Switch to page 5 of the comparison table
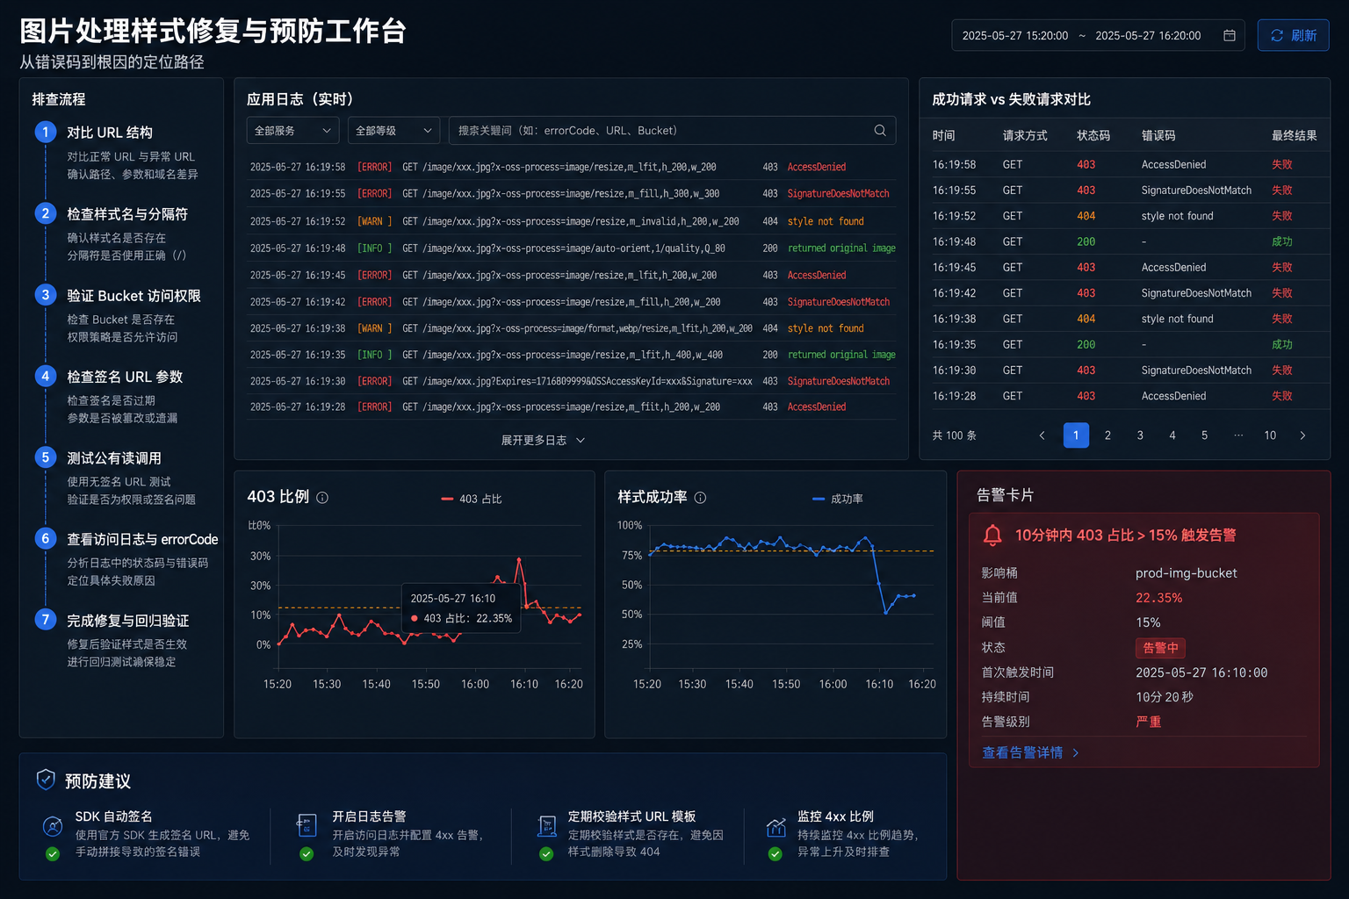Screen dimensions: 1349x899 pos(1204,435)
